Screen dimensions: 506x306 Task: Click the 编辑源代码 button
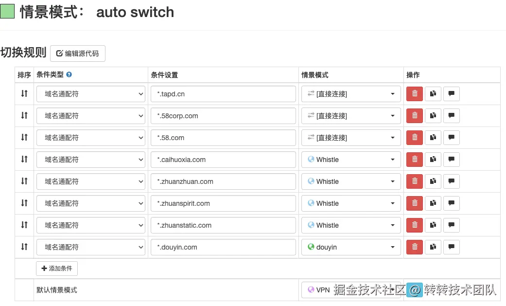pyautogui.click(x=78, y=54)
